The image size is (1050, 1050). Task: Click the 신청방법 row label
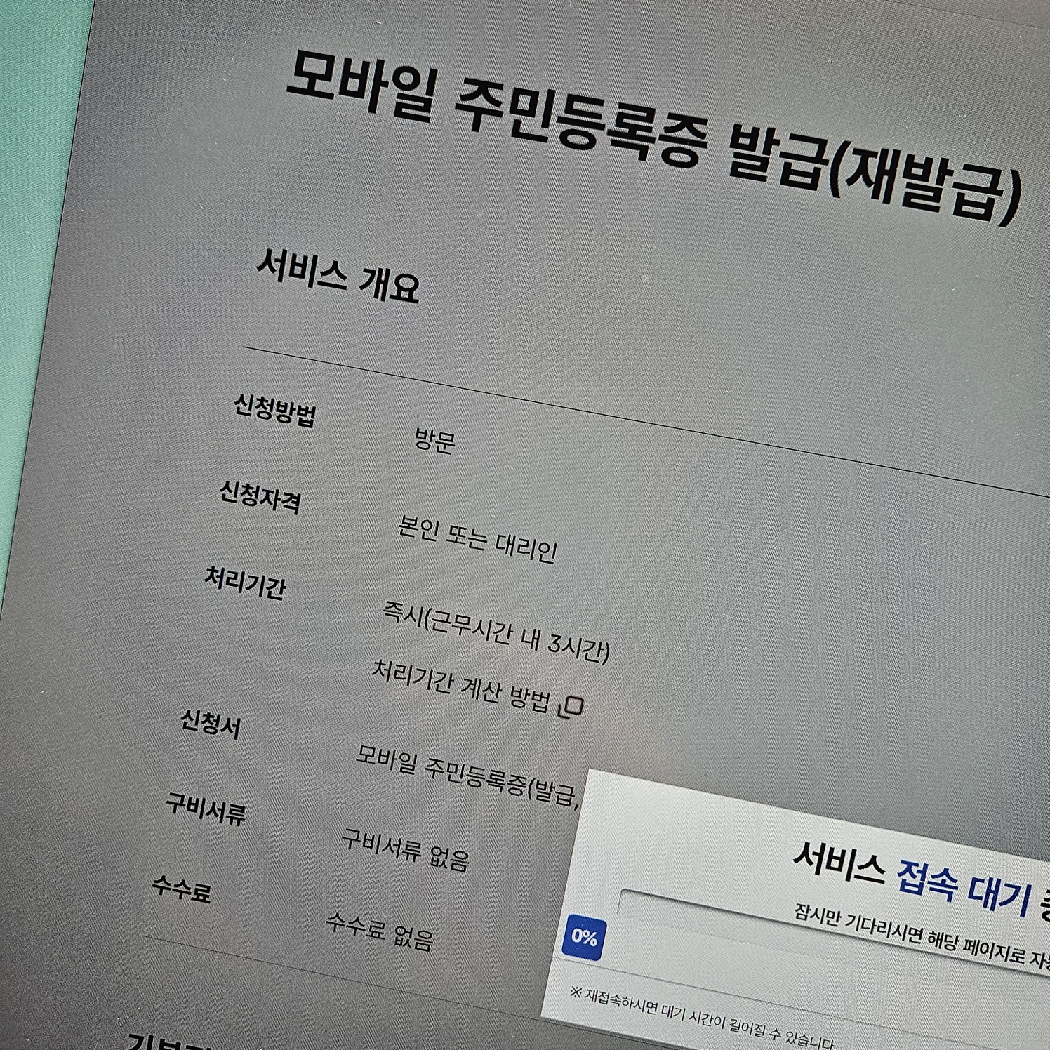coord(275,411)
